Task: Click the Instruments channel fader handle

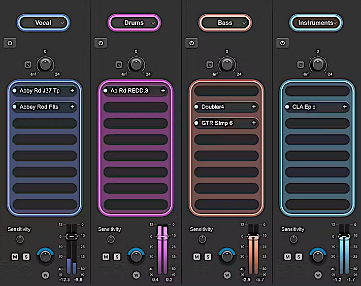Action: click(344, 236)
